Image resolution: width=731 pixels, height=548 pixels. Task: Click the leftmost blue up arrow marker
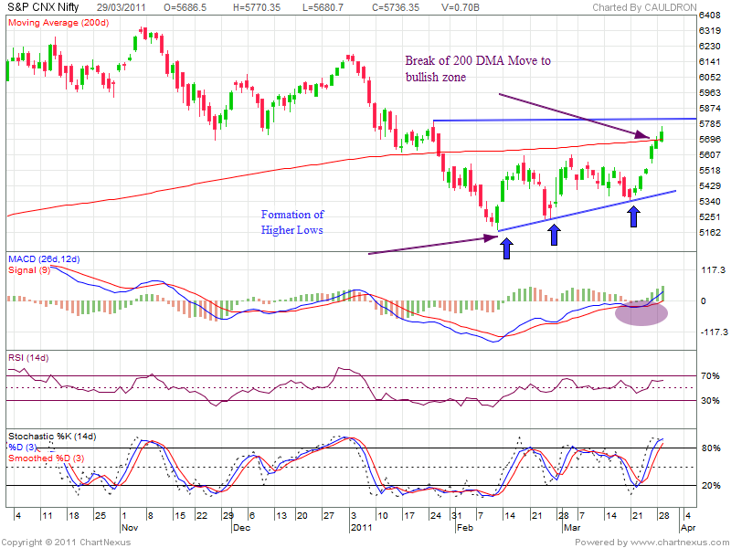[x=507, y=247]
